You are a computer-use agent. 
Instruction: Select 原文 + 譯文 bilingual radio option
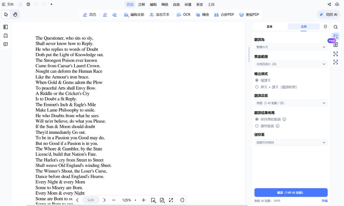[257, 87]
